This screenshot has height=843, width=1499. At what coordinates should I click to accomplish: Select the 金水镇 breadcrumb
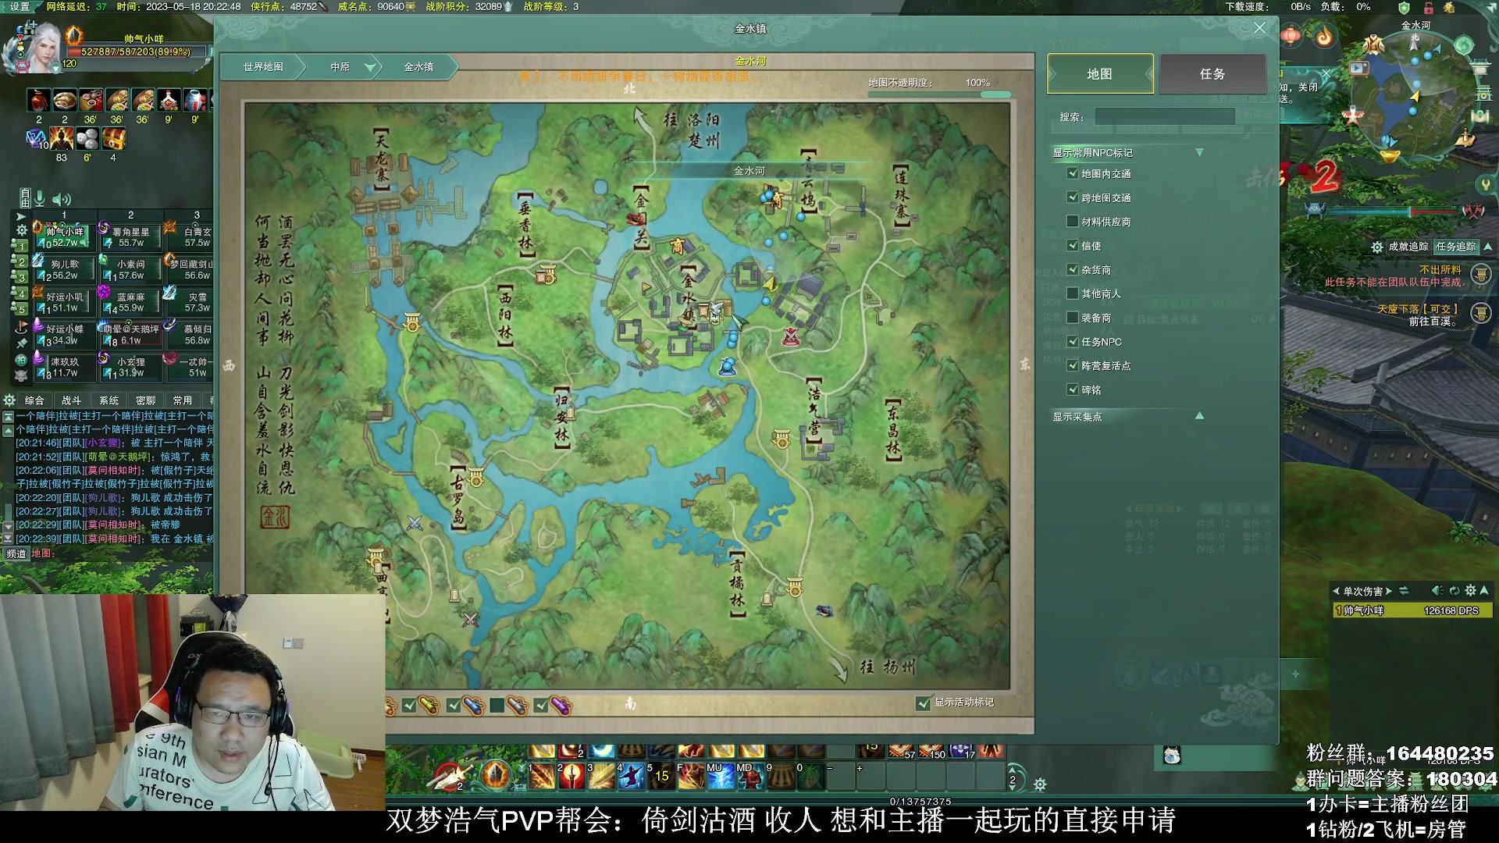coord(418,67)
